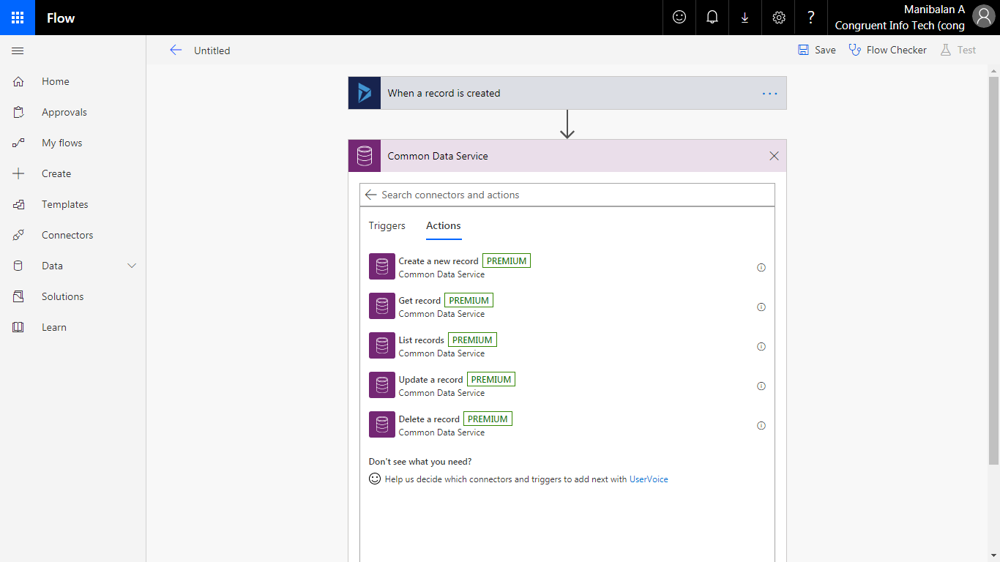
Task: Click database icon of Update a record
Action: pos(382,385)
